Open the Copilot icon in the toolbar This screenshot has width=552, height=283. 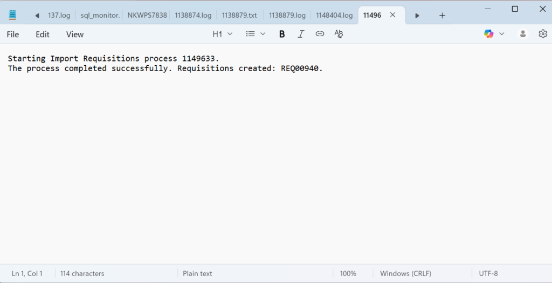coord(489,34)
